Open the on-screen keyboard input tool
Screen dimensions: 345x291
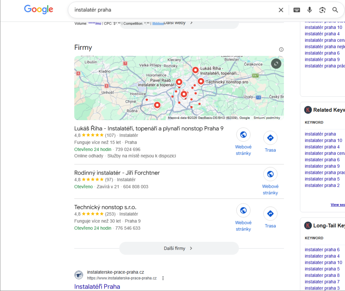click(296, 10)
